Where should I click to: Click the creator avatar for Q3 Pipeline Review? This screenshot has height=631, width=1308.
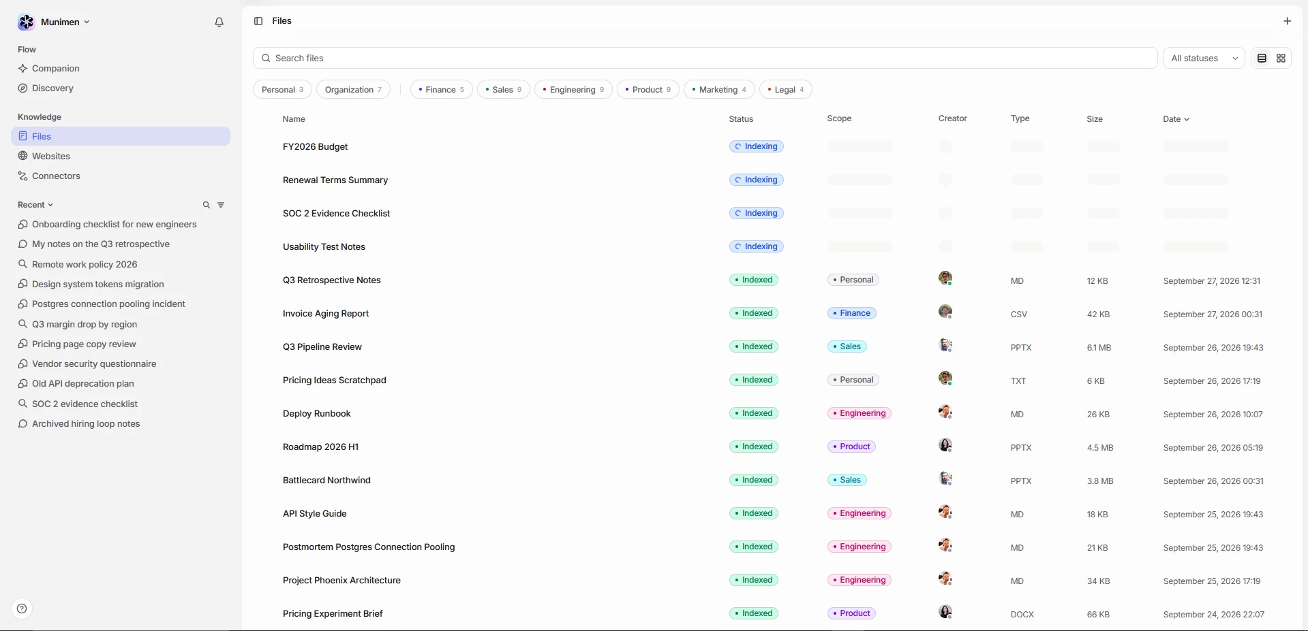click(x=945, y=344)
